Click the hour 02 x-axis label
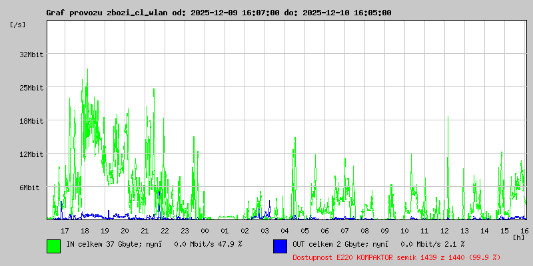Viewport: 533px width, 266px height. click(x=245, y=231)
